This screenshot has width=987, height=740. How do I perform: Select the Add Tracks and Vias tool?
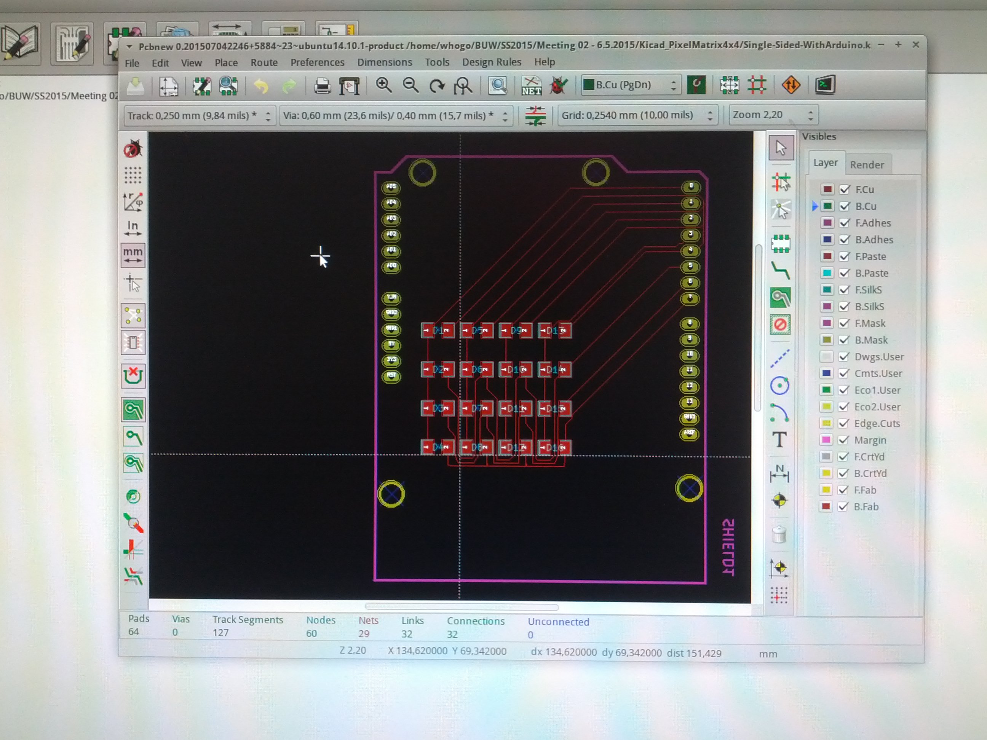click(780, 270)
